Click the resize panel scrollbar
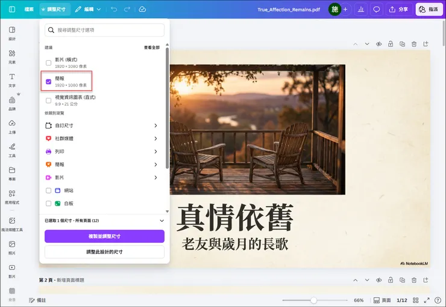The height and width of the screenshot is (307, 446). 168,108
